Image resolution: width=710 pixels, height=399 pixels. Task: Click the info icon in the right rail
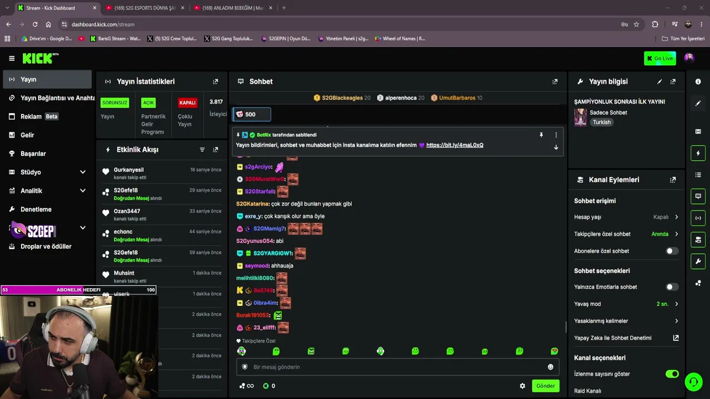pos(698,81)
